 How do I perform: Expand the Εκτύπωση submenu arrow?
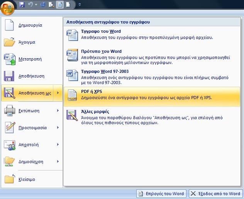[58, 111]
